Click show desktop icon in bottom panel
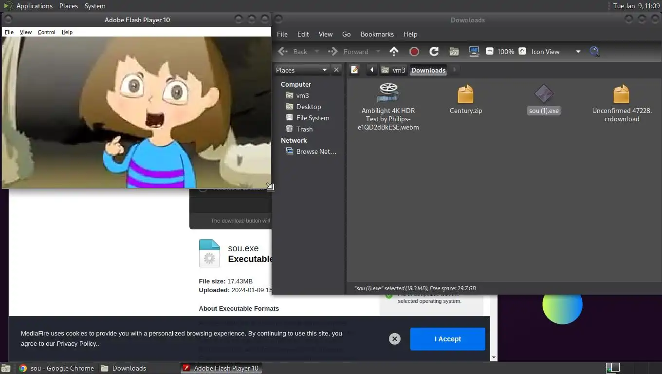 click(x=5, y=368)
